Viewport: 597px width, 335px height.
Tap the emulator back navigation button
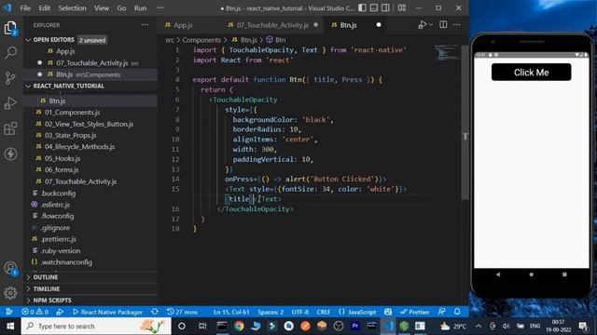click(498, 275)
